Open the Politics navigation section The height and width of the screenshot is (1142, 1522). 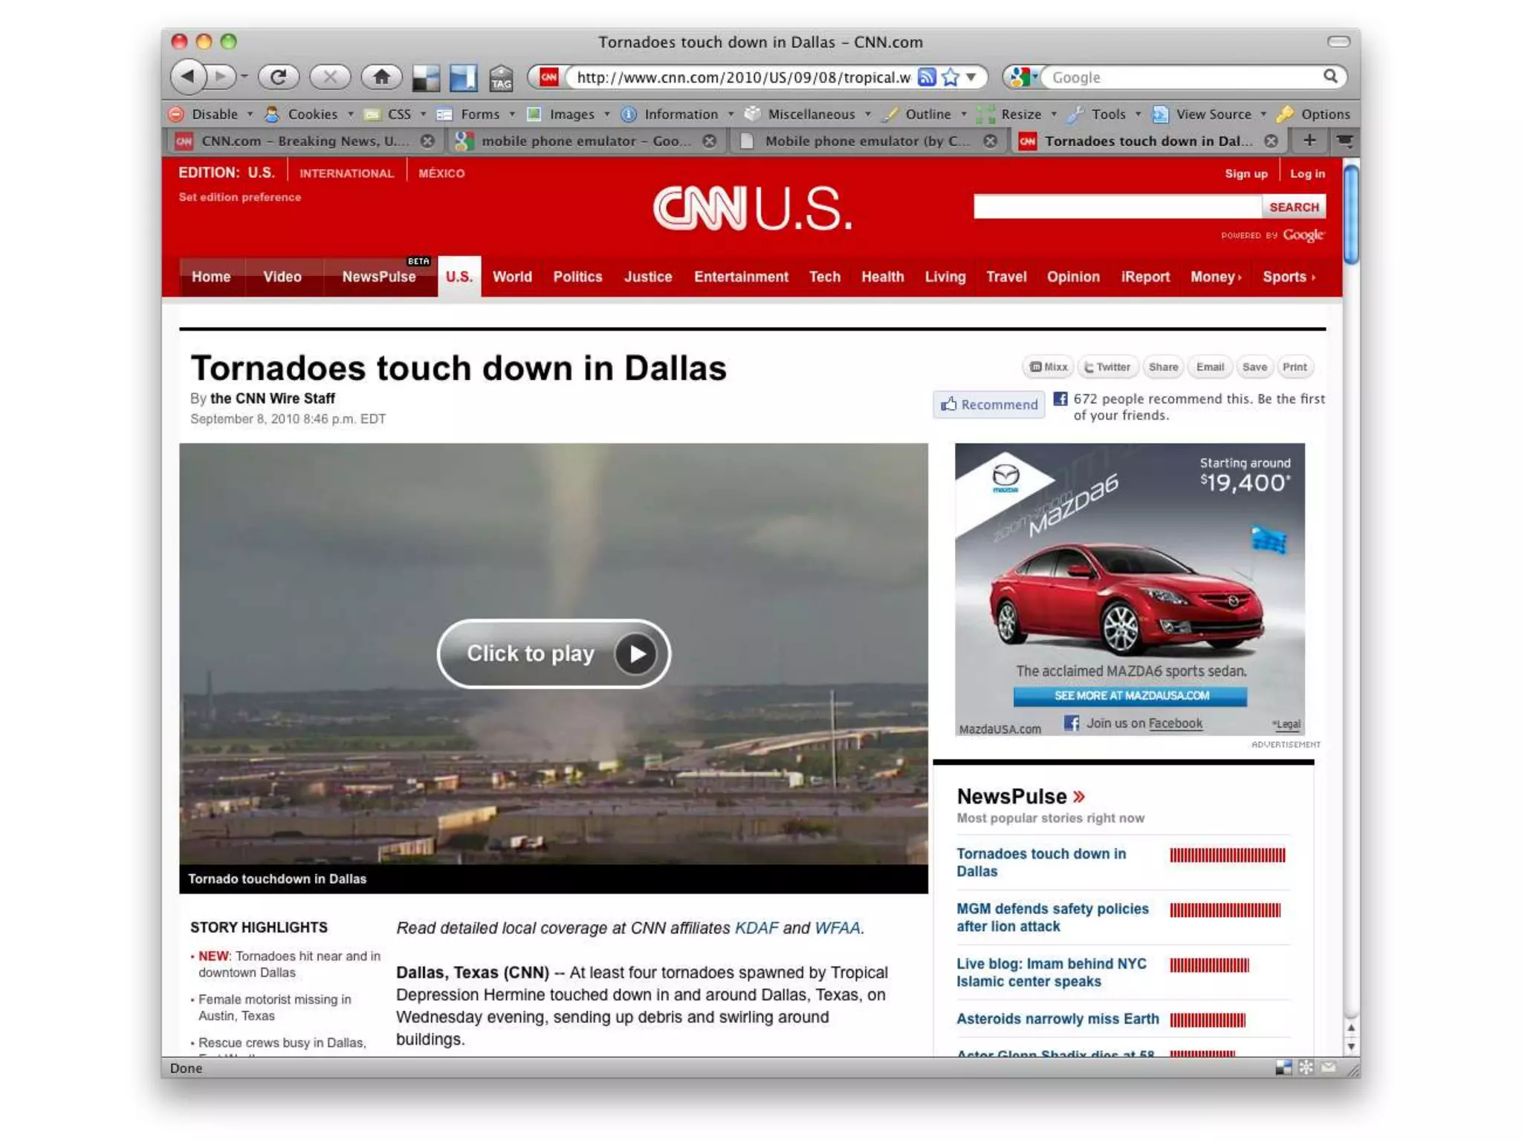coord(577,277)
